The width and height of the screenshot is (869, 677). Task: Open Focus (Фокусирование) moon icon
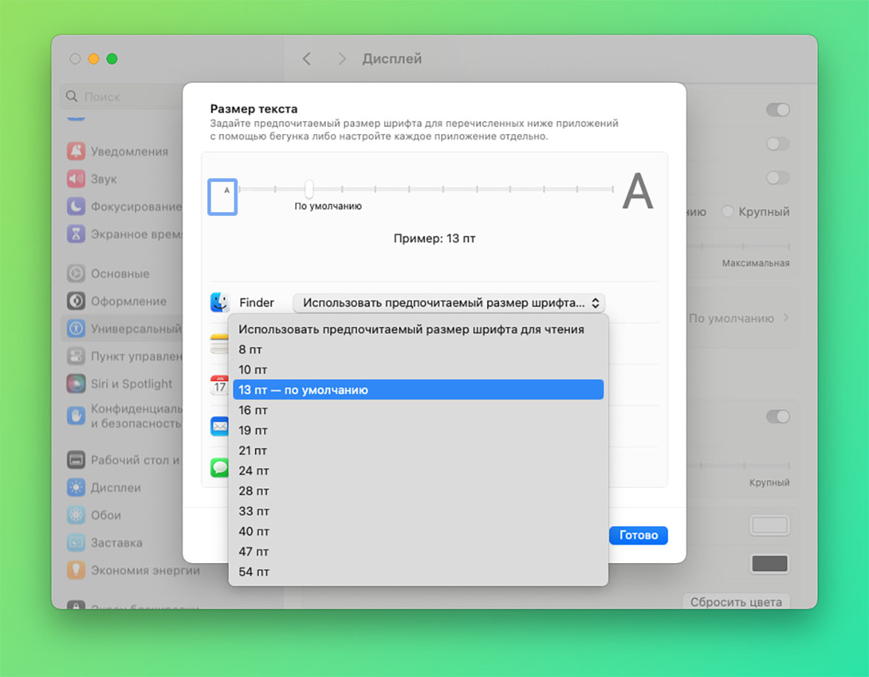pyautogui.click(x=76, y=206)
